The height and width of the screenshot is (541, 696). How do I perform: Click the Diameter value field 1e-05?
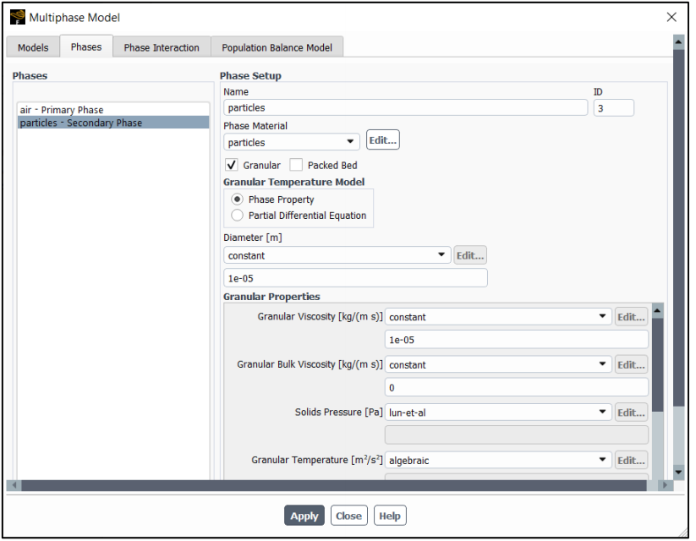coord(355,278)
